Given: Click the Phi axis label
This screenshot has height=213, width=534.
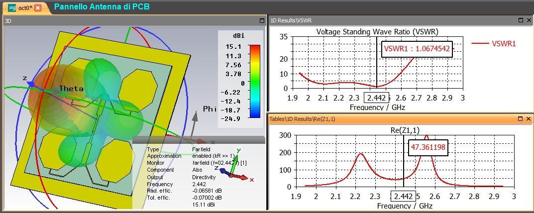Looking at the screenshot, I should click(210, 108).
